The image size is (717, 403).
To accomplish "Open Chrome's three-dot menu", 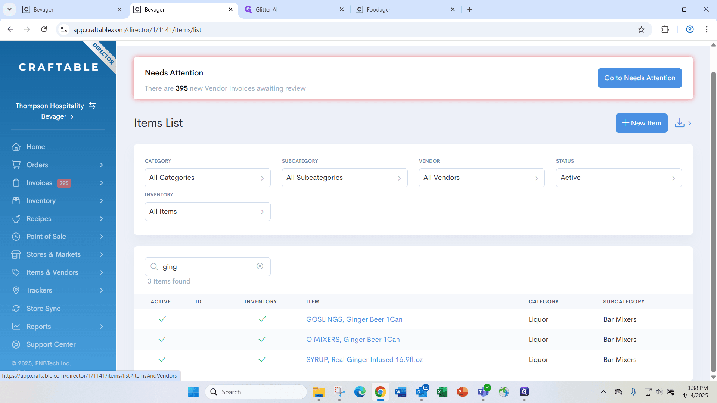I will 707,29.
